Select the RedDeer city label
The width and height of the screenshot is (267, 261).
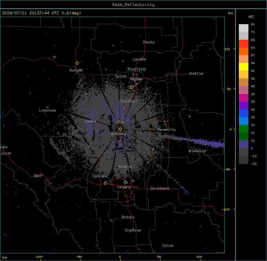click(136, 79)
